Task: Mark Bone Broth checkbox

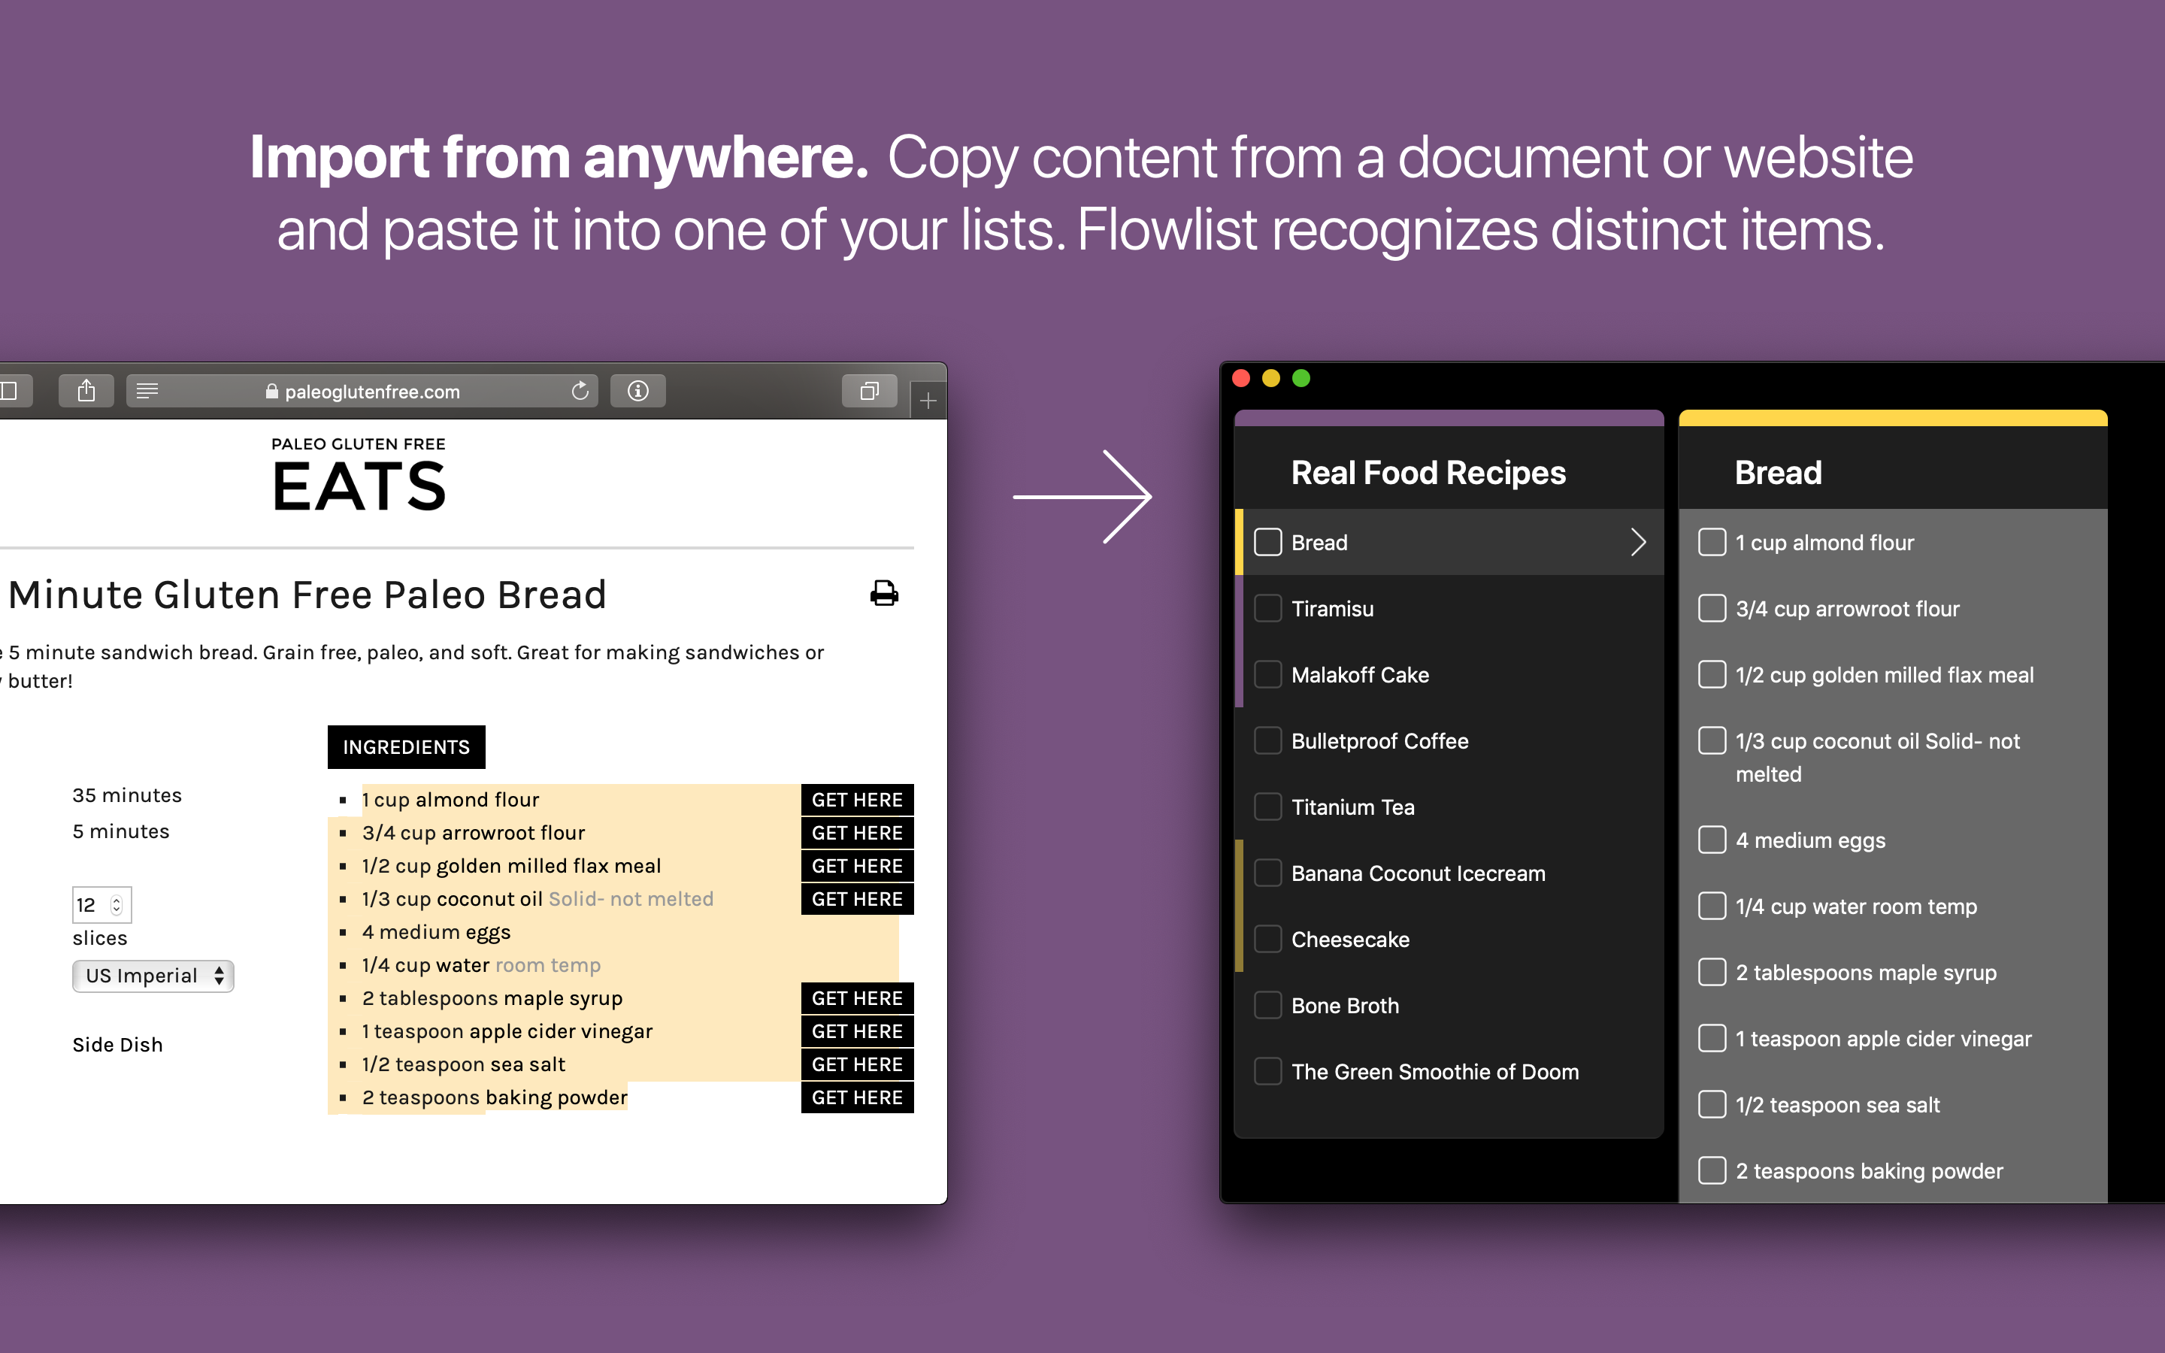Action: 1267,1006
